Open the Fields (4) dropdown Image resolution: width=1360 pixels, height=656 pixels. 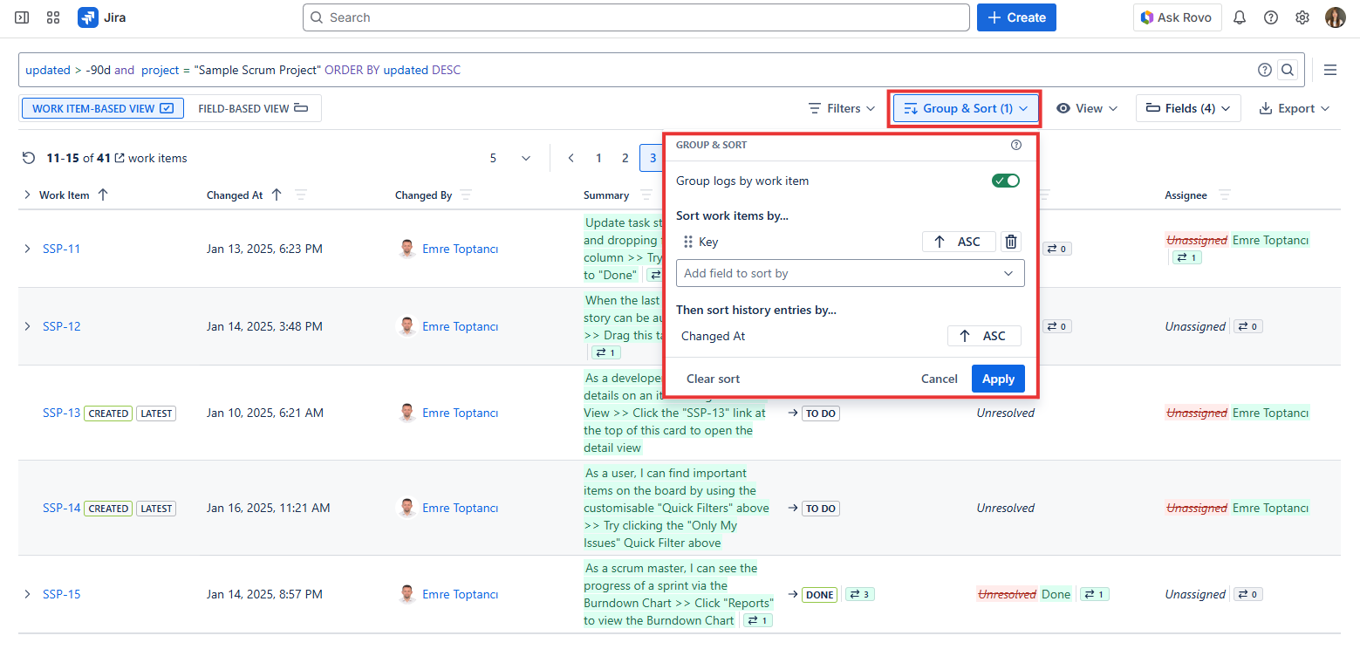1187,108
